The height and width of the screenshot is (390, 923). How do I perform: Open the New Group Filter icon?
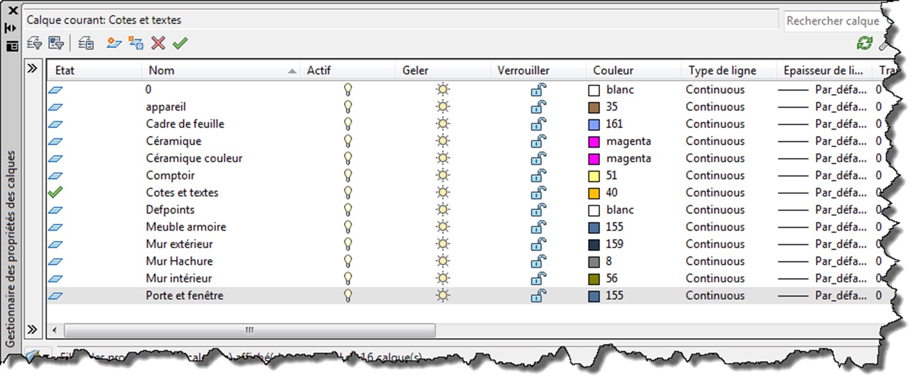pyautogui.click(x=56, y=43)
